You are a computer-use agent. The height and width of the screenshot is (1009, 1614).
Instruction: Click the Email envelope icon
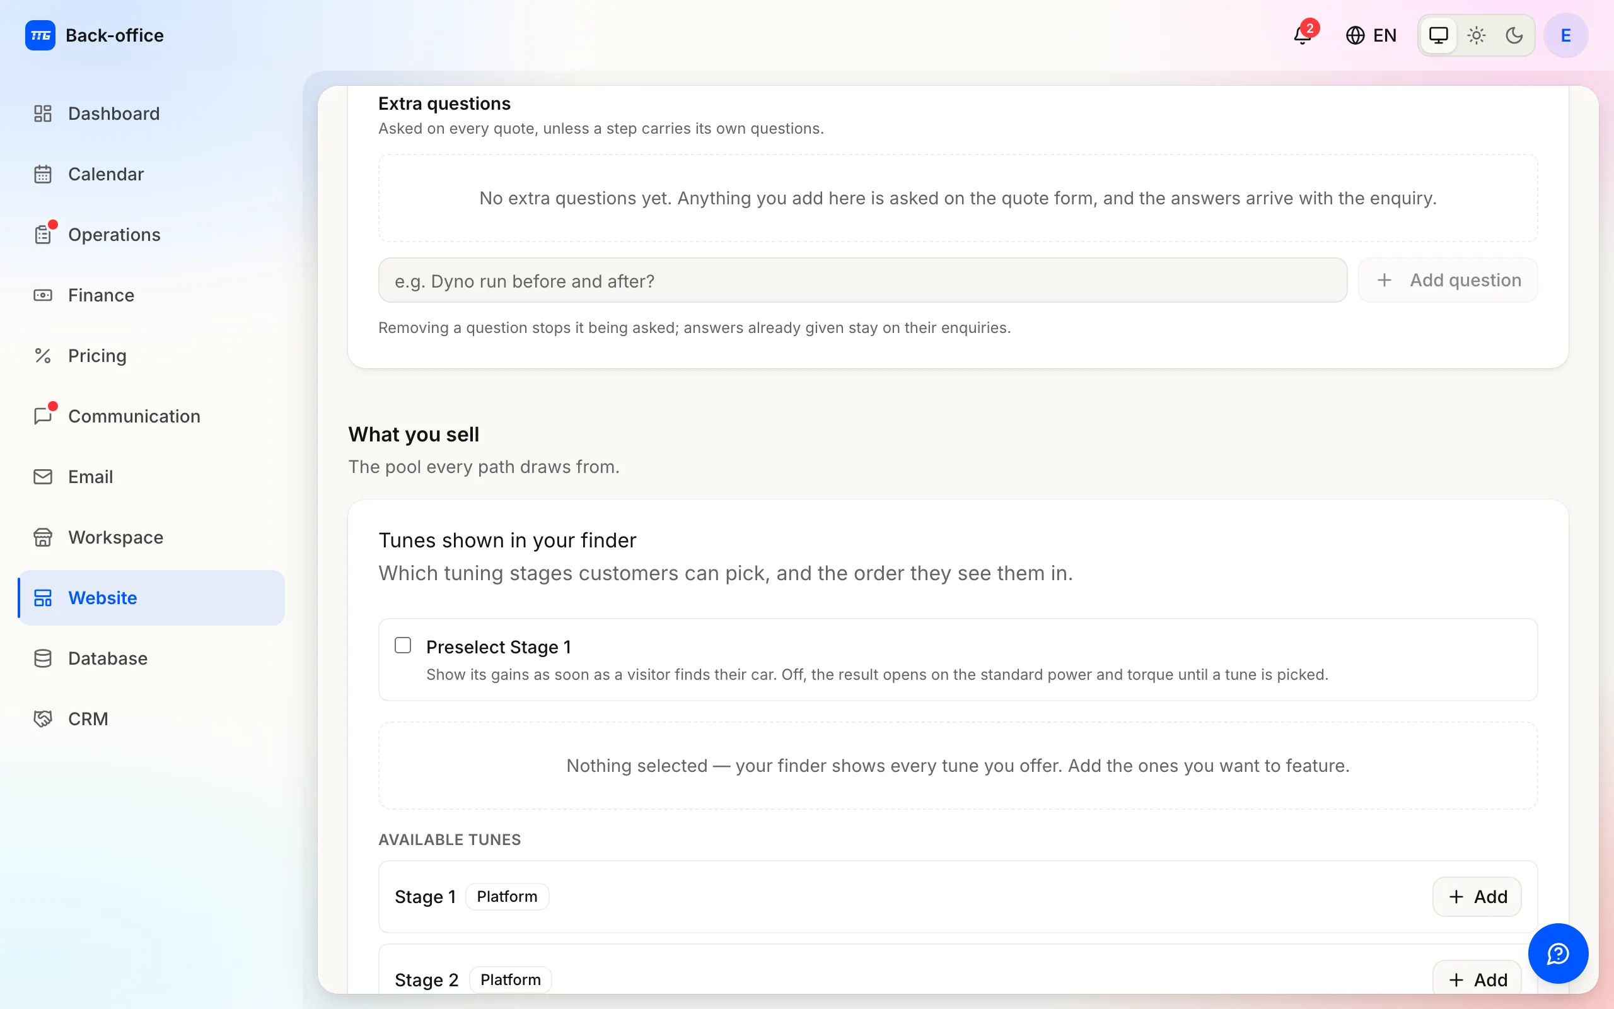point(43,477)
